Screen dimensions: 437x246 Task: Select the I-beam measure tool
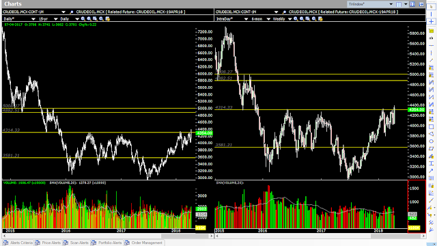point(431,163)
